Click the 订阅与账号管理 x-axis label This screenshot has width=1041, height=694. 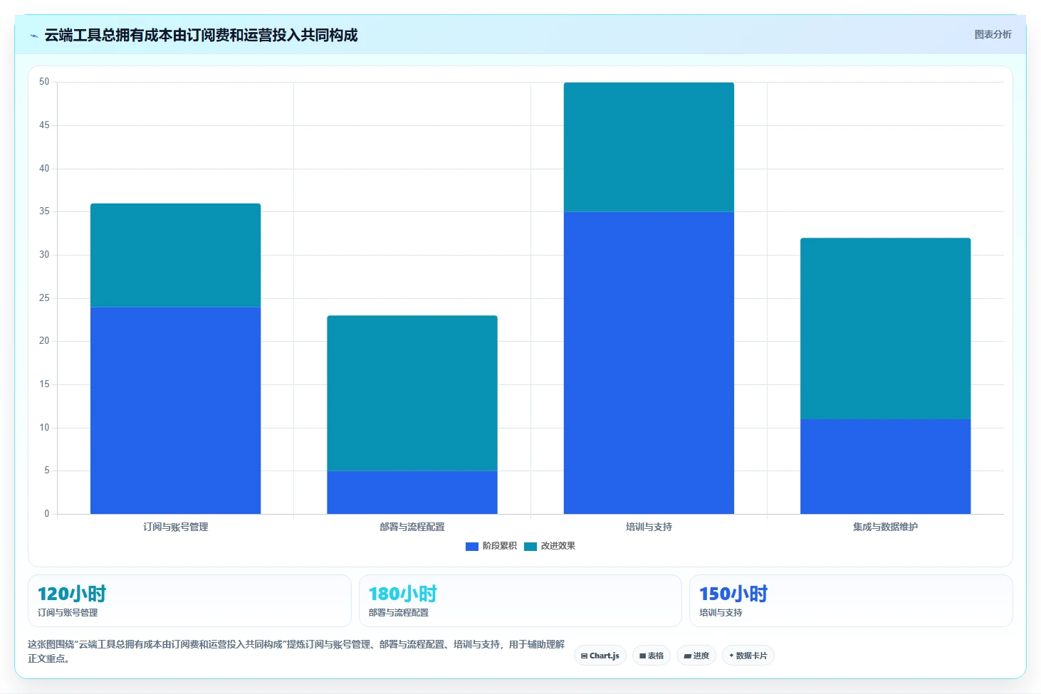[175, 527]
